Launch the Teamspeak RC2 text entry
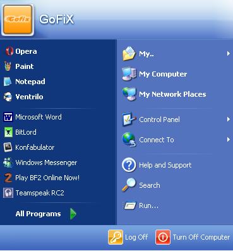Screen dimensions: 233x251 (40, 193)
